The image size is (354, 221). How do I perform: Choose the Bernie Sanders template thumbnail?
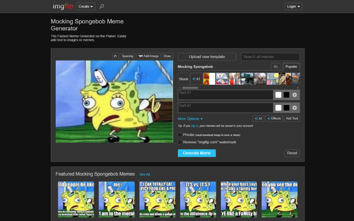pyautogui.click(x=260, y=79)
